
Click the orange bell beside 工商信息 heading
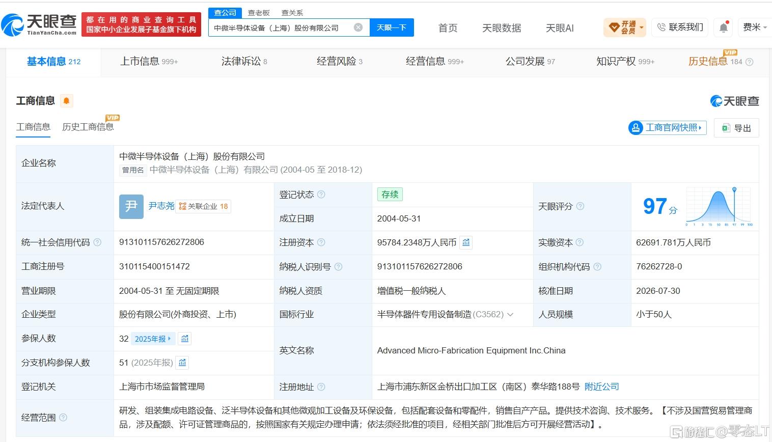66,101
